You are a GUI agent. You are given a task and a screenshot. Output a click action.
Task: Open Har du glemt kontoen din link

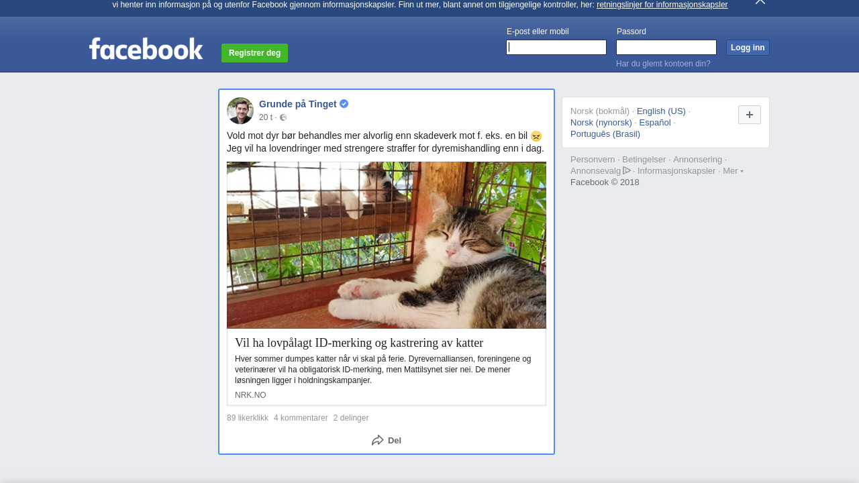tap(663, 64)
